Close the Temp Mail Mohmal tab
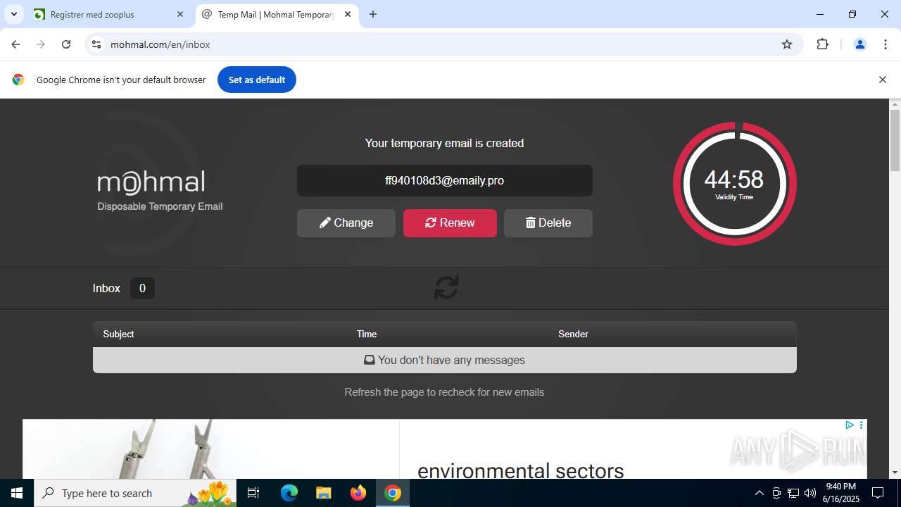The width and height of the screenshot is (901, 507). (348, 14)
